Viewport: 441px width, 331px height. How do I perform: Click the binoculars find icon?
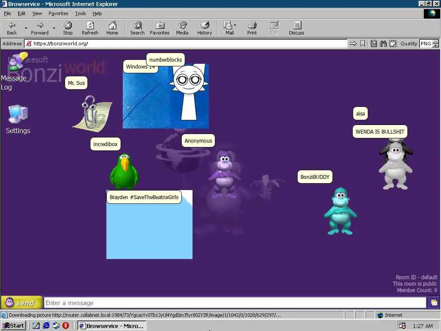(383, 44)
